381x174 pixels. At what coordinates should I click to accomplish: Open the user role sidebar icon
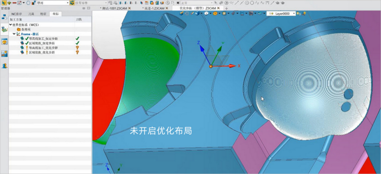point(4,66)
